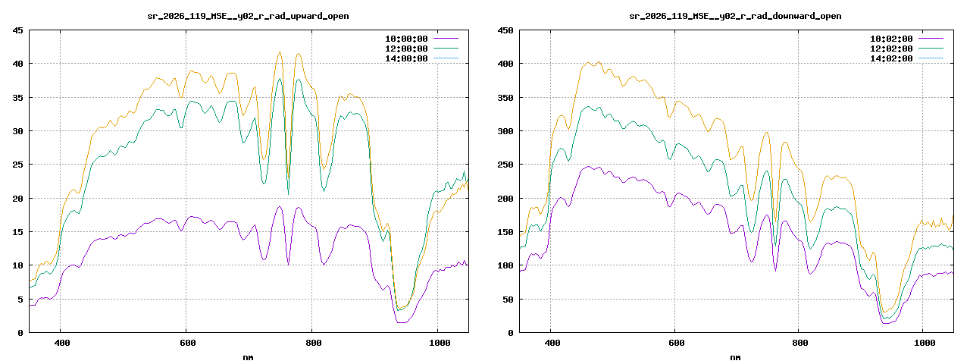This screenshot has height=364, width=970.
Task: Select the 12:00:00 legend label
Action: (407, 49)
